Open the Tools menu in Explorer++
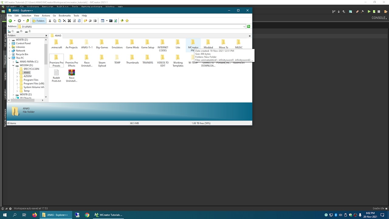The image size is (389, 219). pyautogui.click(x=76, y=16)
